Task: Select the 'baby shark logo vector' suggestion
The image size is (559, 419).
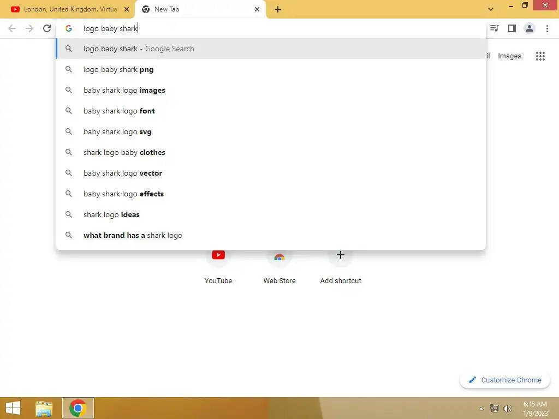Action: 271,173
